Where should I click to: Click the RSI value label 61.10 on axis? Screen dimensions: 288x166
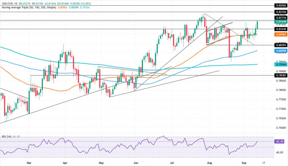click(x=280, y=142)
